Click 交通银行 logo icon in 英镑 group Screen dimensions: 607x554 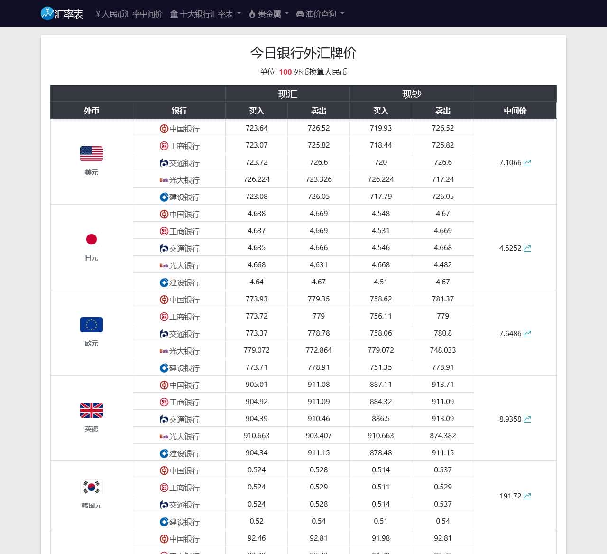click(x=164, y=419)
